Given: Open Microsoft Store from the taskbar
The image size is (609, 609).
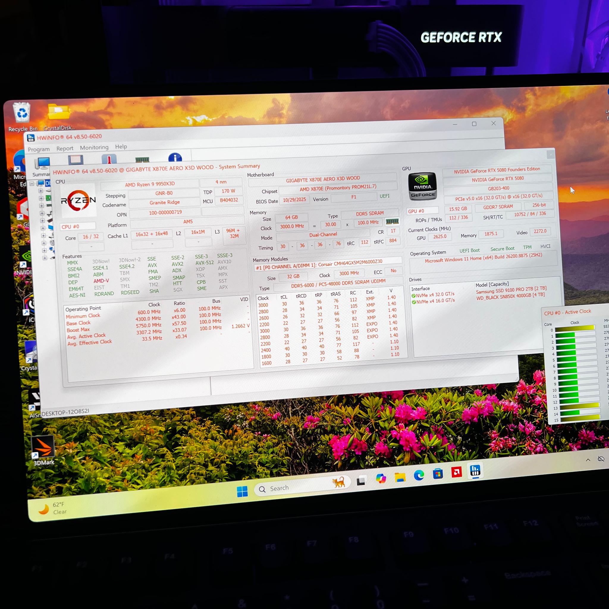Looking at the screenshot, I should click(x=438, y=473).
